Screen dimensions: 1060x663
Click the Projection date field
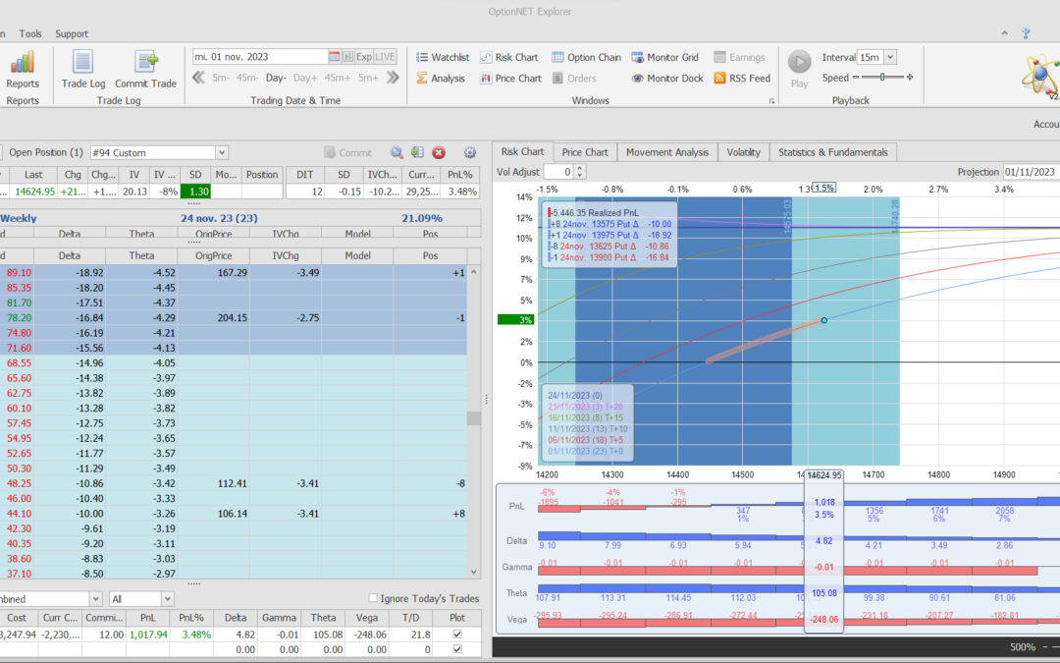click(x=1031, y=172)
